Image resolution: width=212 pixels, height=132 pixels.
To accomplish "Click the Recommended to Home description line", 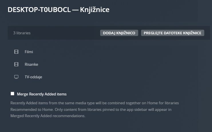I will (x=91, y=109).
